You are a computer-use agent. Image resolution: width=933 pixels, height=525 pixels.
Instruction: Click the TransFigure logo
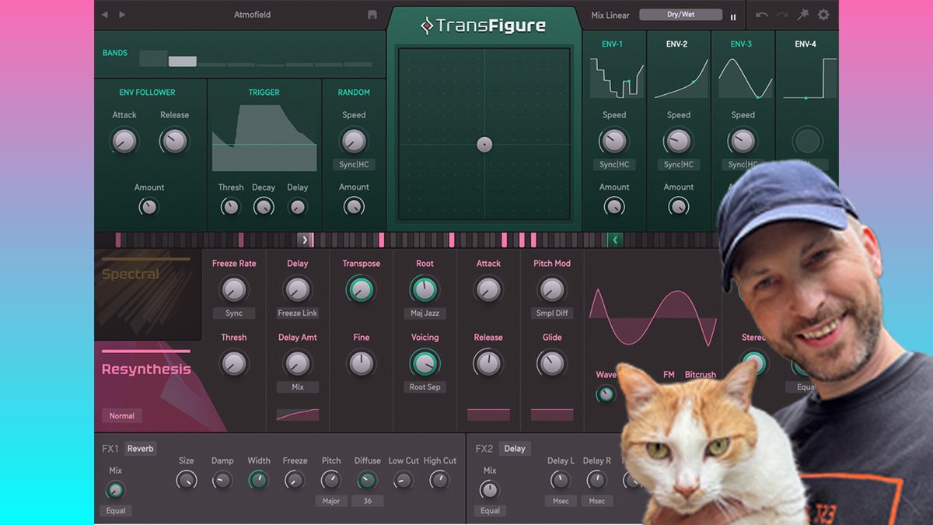tap(484, 26)
